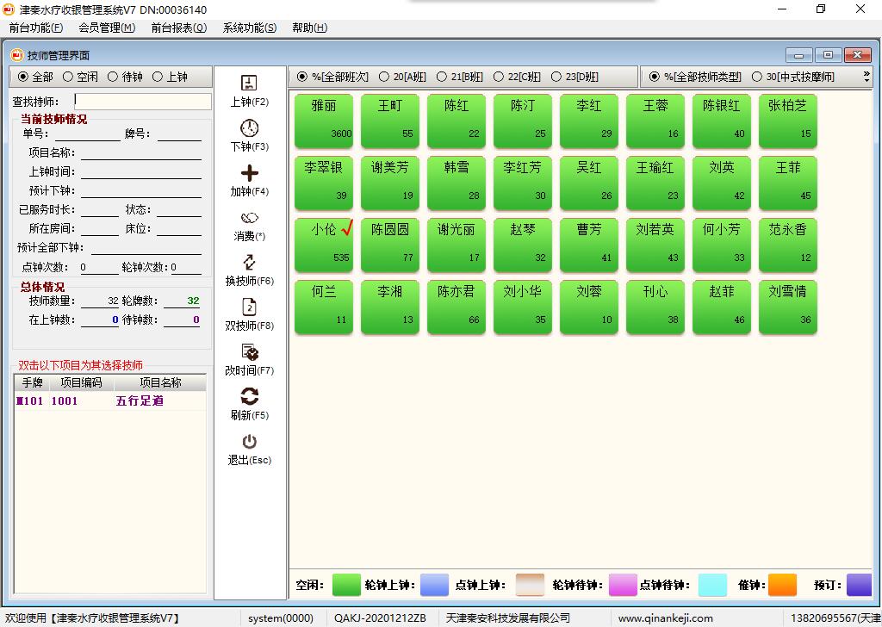
Task: Click the 上钟 (F2) start-clock icon
Action: coord(249,84)
